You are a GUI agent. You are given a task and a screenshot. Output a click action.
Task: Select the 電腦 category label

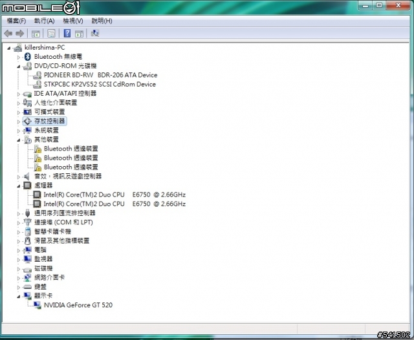[x=40, y=250]
